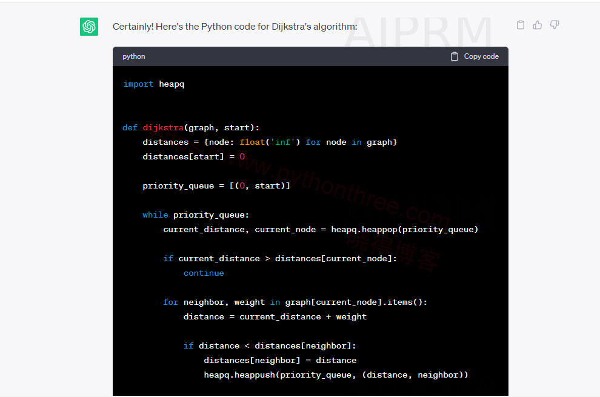The width and height of the screenshot is (600, 397).
Task: Click the 'while priority_queue:' line
Action: pyautogui.click(x=196, y=215)
